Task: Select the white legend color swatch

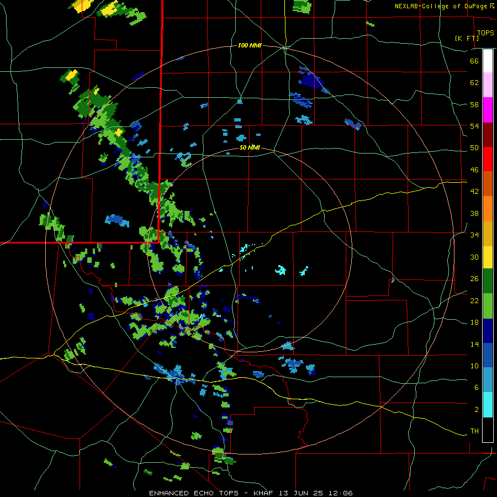Action: [488, 61]
